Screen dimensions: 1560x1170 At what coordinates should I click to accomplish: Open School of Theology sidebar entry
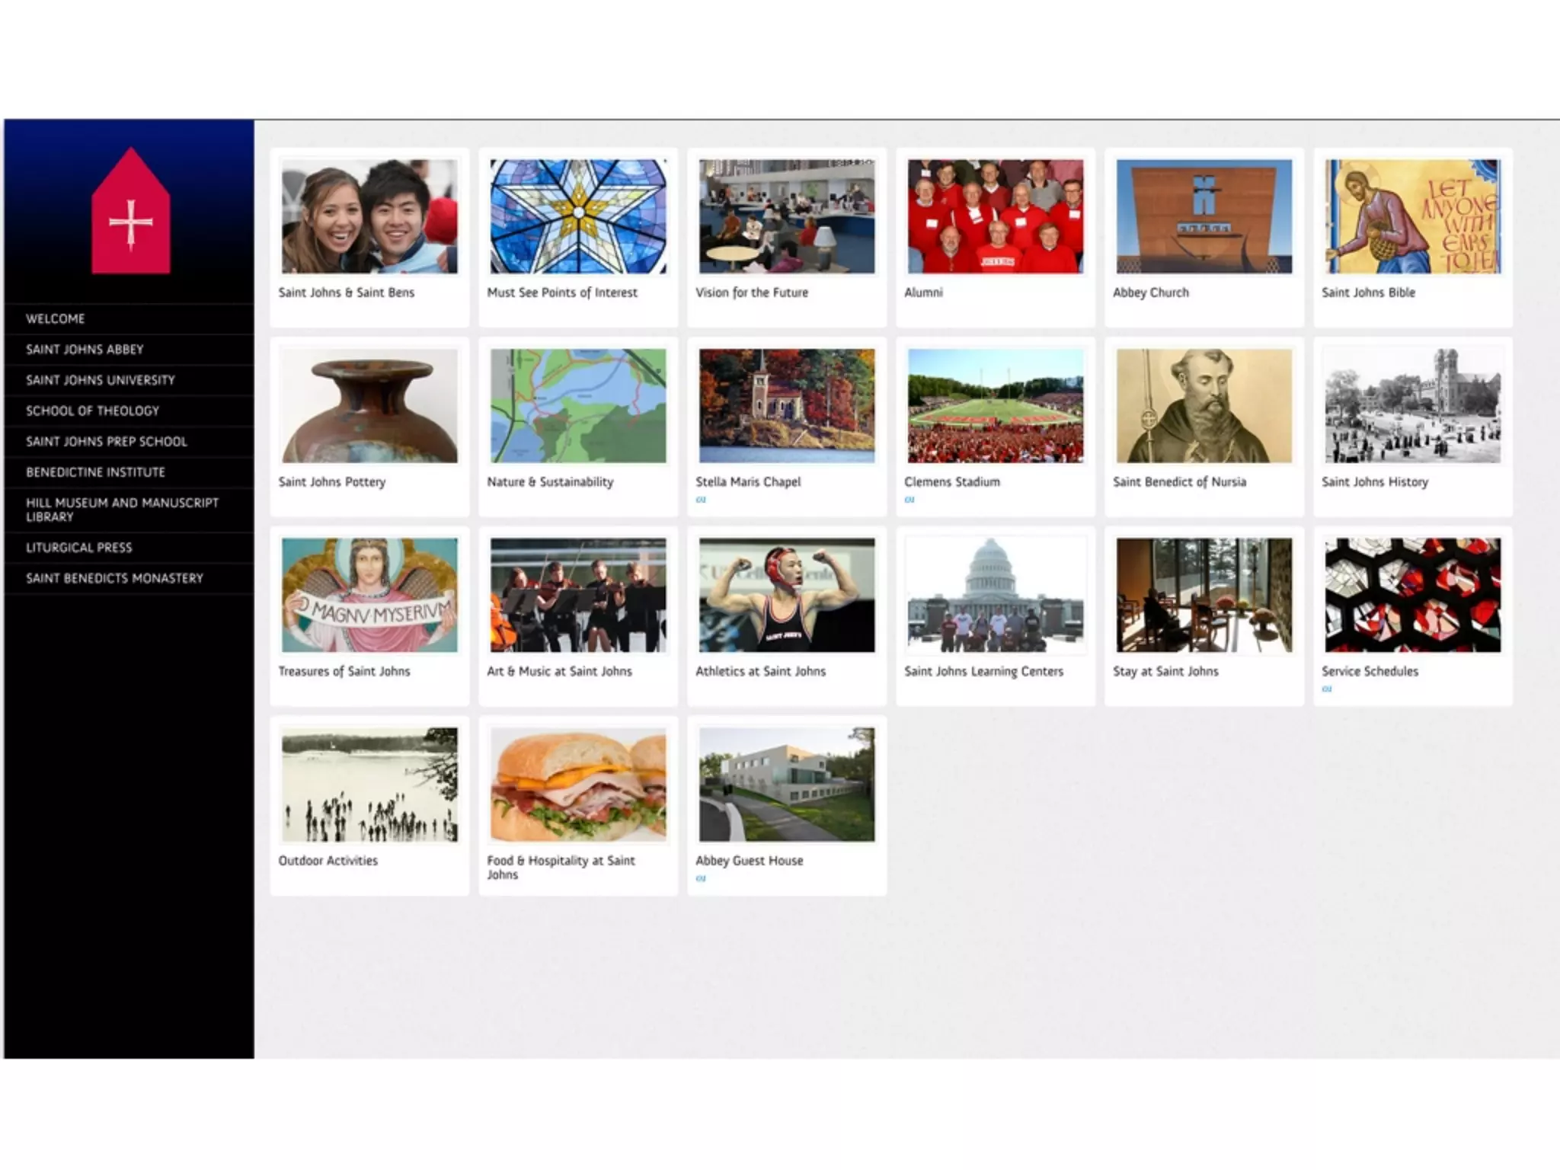point(92,411)
